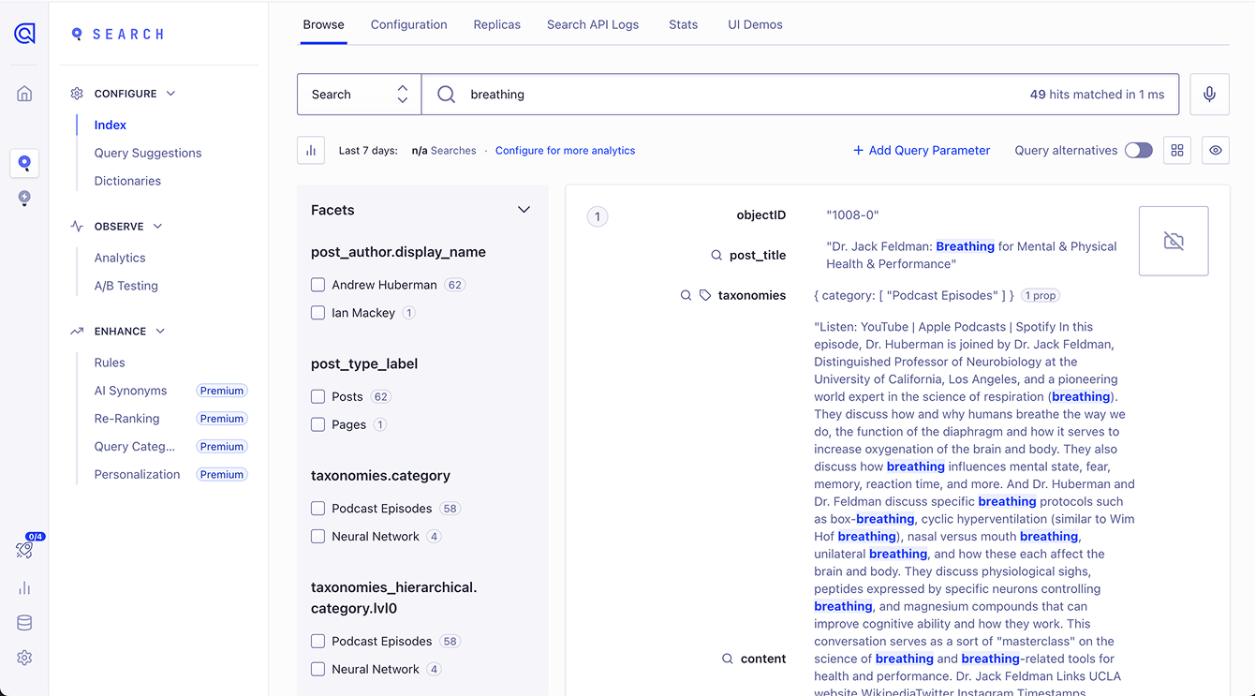Image resolution: width=1255 pixels, height=696 pixels.
Task: Open the bar chart icon in sidebar
Action: [24, 588]
